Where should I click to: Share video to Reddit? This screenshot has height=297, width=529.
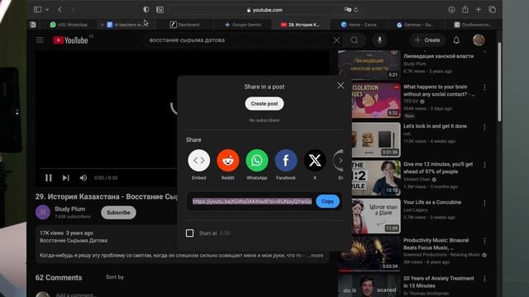(228, 161)
